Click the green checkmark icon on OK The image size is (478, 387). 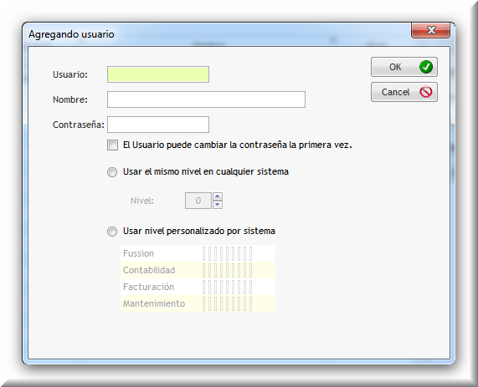point(425,67)
